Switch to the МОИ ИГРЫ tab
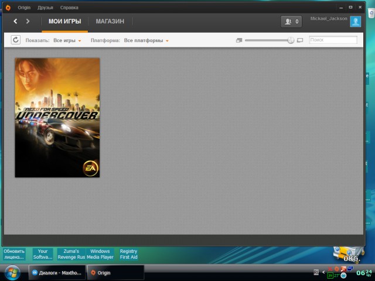This screenshot has height=281, width=375. (64, 22)
